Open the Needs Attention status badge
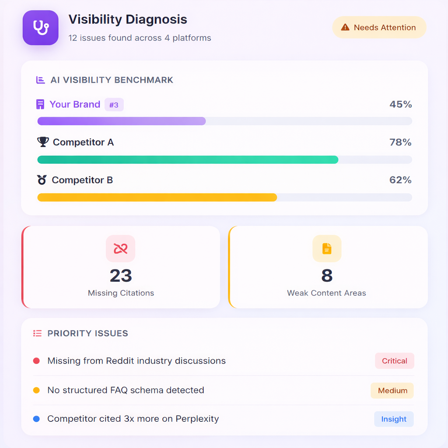The image size is (448, 448). 379,27
